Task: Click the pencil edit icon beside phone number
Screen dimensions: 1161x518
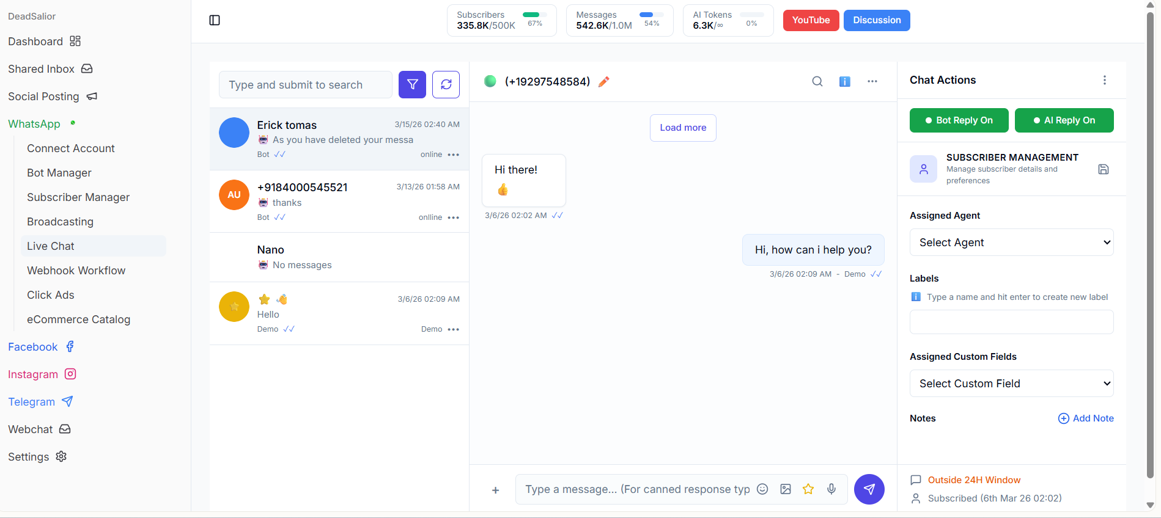Action: tap(604, 82)
